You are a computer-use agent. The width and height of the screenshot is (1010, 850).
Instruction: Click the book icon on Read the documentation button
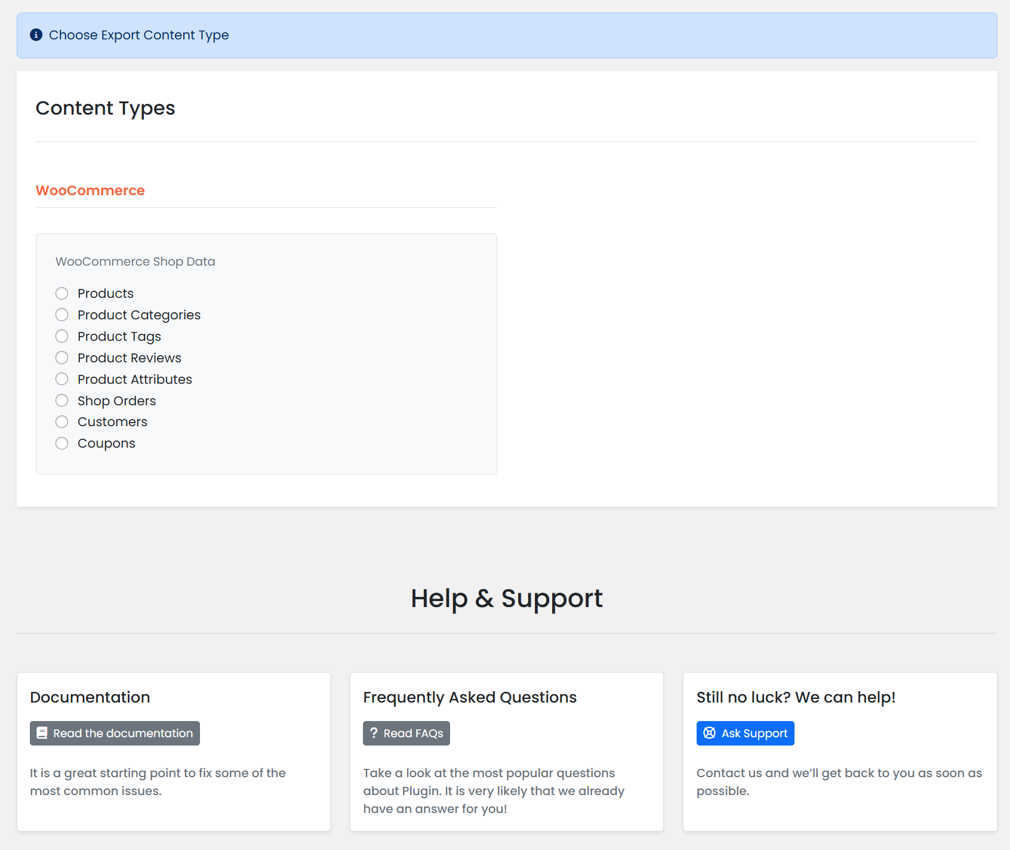click(42, 733)
